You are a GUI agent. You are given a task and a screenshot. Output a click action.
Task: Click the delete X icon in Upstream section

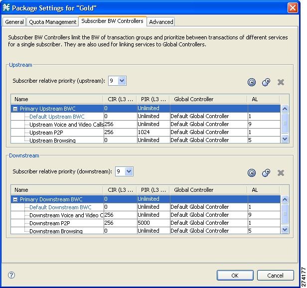click(x=281, y=82)
